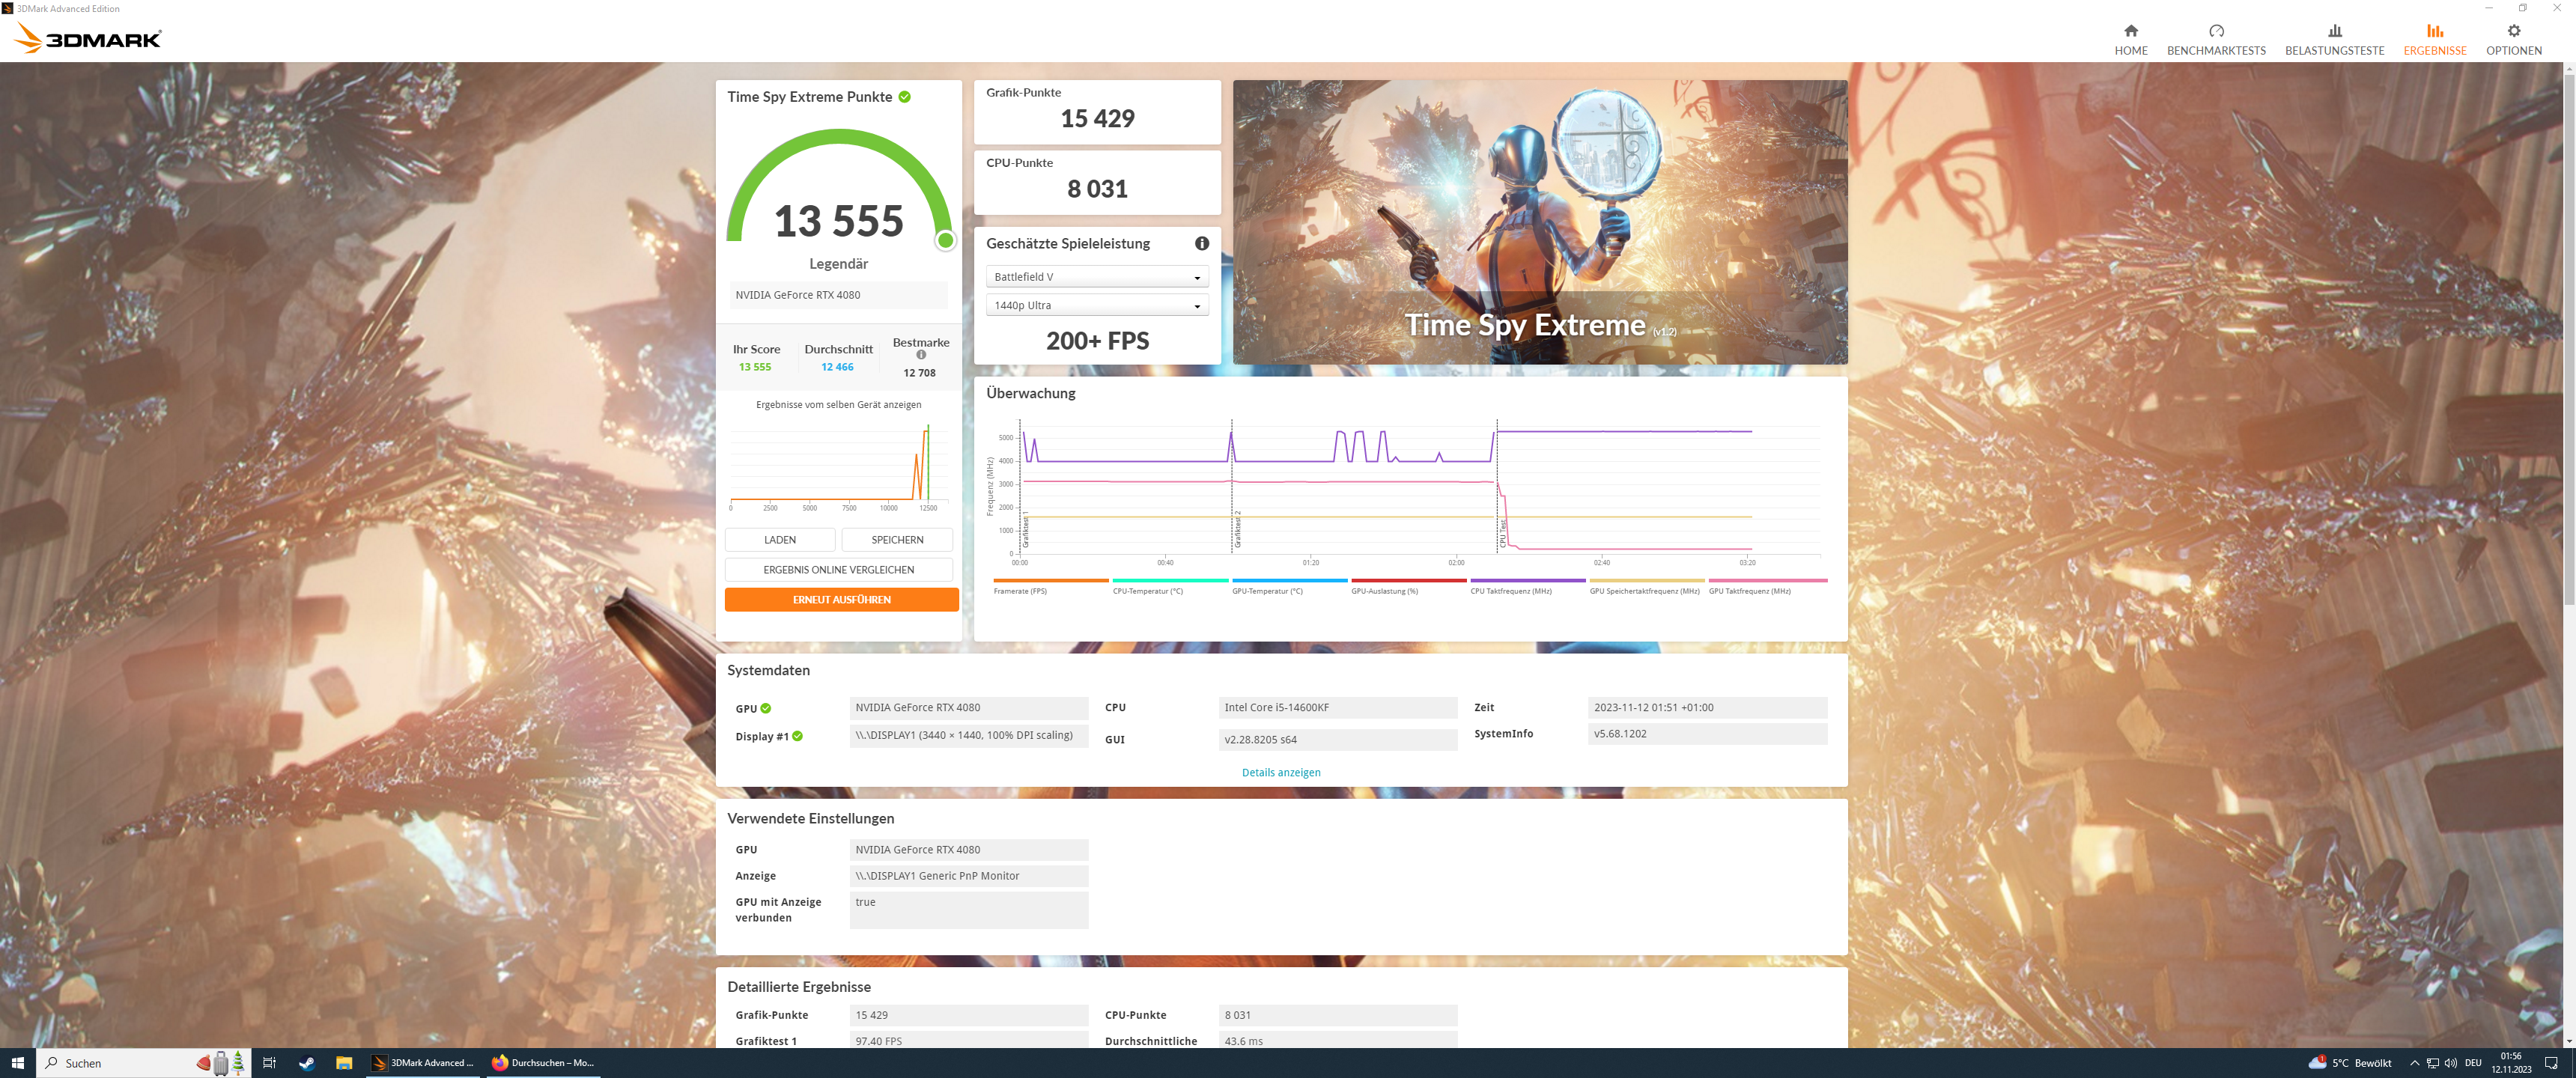The width and height of the screenshot is (2576, 1078).
Task: Click the info icon under Bestmarke
Action: tap(921, 355)
